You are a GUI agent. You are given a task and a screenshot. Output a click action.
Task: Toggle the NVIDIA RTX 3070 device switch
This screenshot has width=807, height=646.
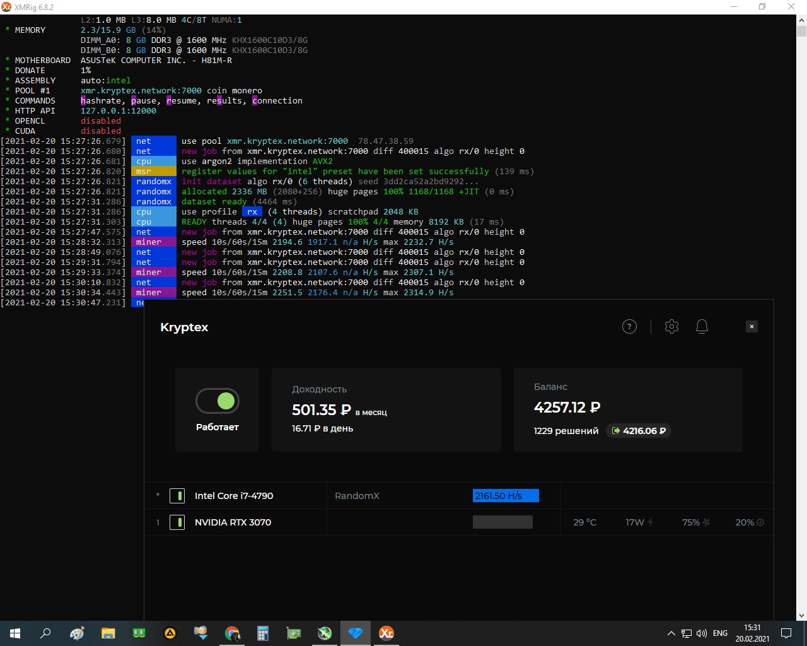[x=177, y=522]
